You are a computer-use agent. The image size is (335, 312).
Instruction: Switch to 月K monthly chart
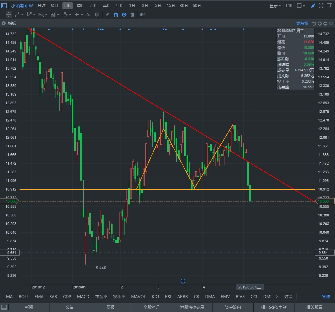(93, 6)
